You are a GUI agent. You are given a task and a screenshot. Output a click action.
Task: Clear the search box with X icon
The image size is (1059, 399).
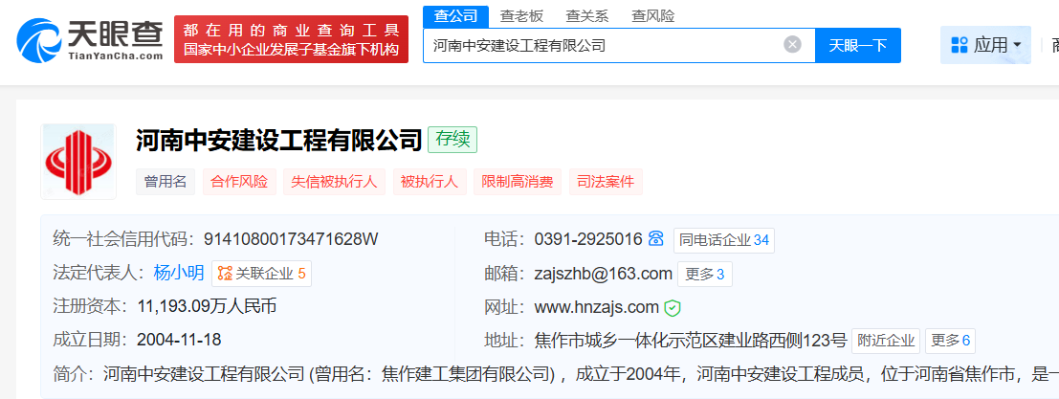point(792,45)
